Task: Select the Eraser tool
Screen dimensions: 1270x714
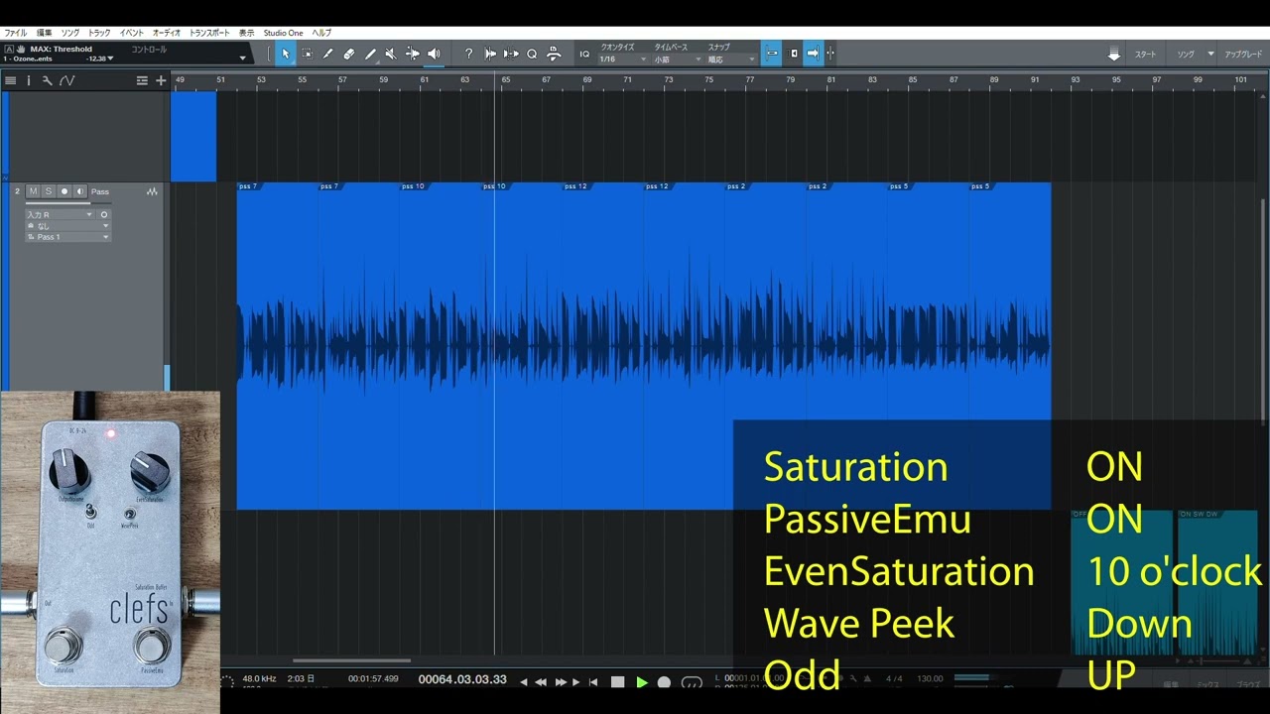Action: click(349, 54)
